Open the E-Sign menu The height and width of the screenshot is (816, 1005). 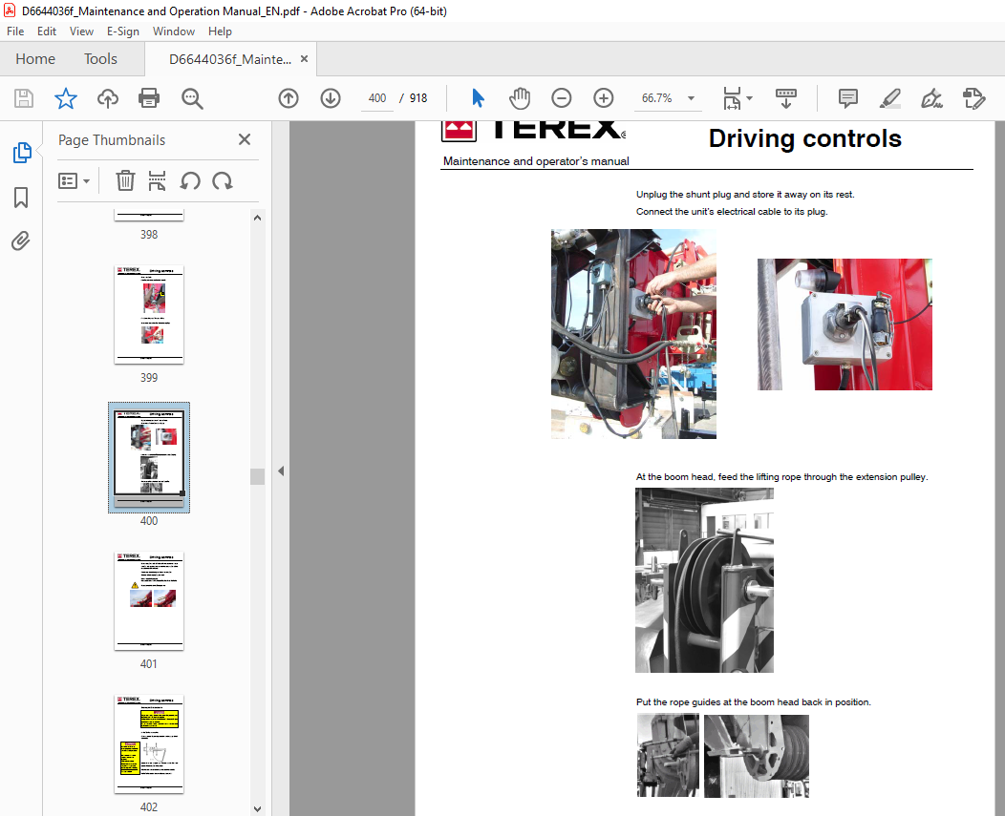pos(123,31)
